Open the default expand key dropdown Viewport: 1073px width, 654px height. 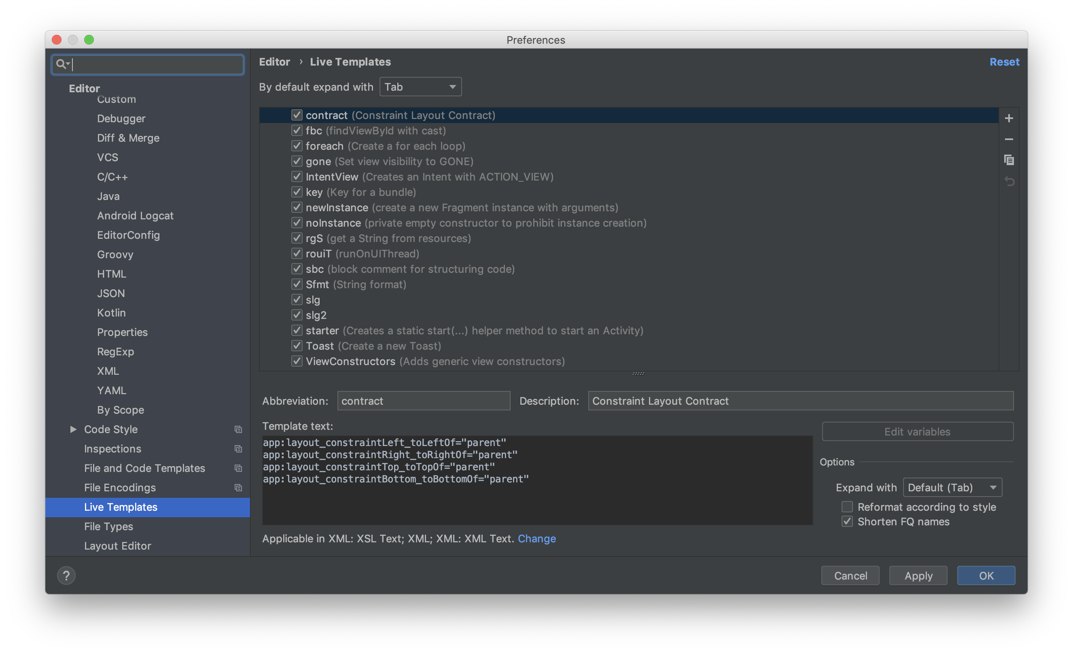[420, 87]
